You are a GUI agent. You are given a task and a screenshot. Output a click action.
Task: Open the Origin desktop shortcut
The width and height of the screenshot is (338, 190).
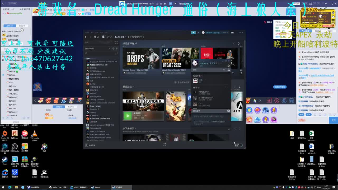pos(5,135)
